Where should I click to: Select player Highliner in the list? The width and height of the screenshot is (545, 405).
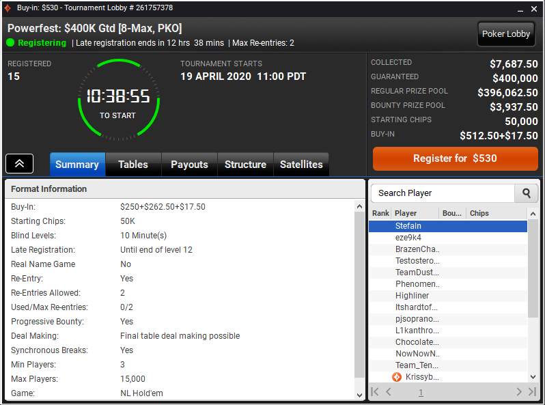[448, 296]
